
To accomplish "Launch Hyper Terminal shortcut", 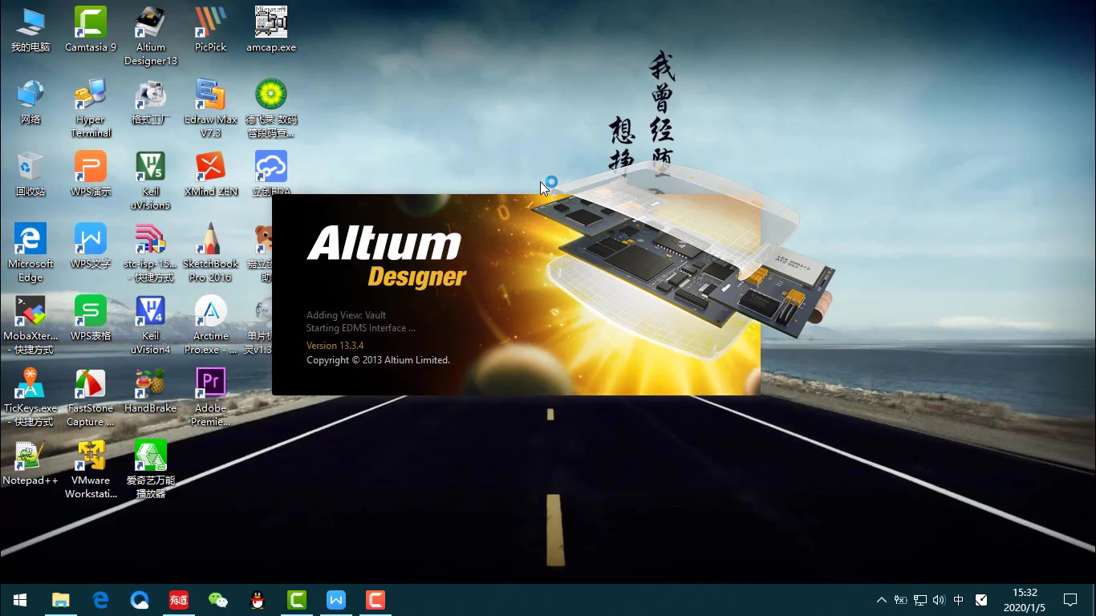I will (91, 108).
